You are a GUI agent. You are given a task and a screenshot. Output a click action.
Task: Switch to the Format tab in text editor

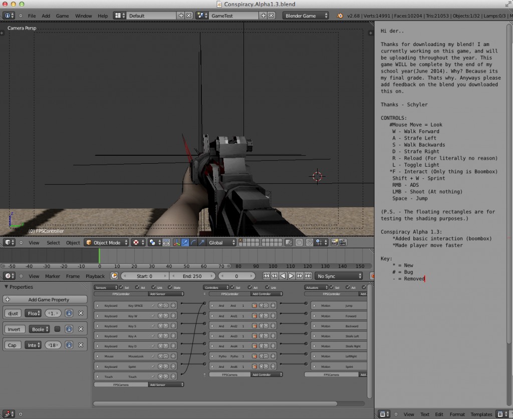[x=457, y=414]
